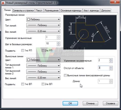This screenshot has height=110, width=121.
Task: Open dimension lines 'Цвет' color selector
Action: (x=43, y=19)
